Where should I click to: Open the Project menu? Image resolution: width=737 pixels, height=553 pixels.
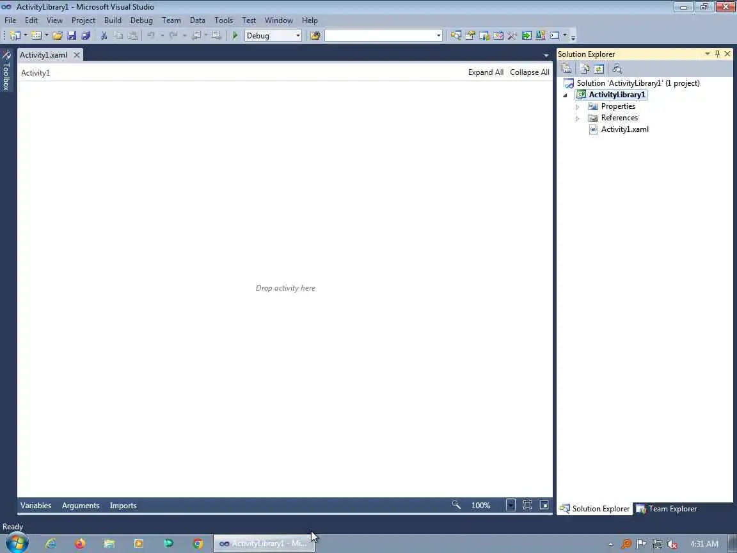[x=83, y=20]
